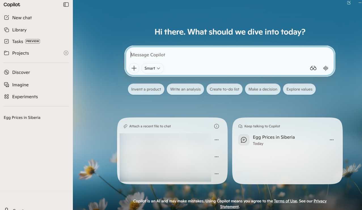The image size is (362, 210).
Task: Click the plus attach button in message box
Action: (x=134, y=68)
